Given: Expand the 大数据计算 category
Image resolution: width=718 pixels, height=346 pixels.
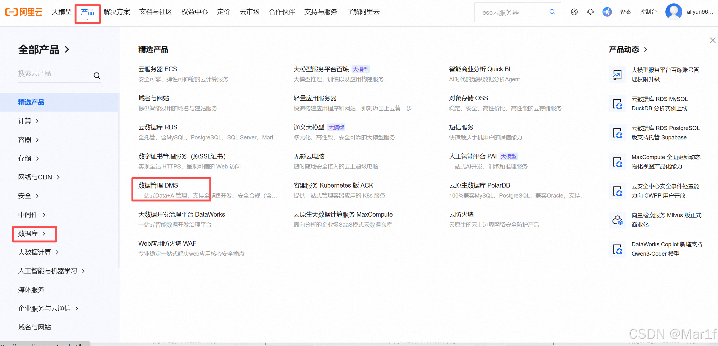Looking at the screenshot, I should coord(38,252).
